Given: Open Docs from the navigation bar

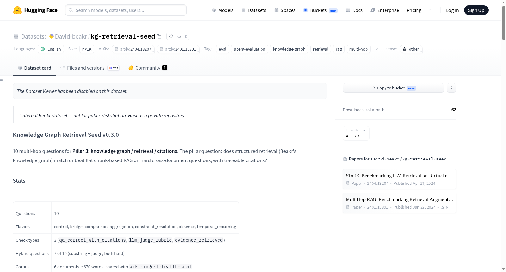Looking at the screenshot, I should [x=354, y=10].
